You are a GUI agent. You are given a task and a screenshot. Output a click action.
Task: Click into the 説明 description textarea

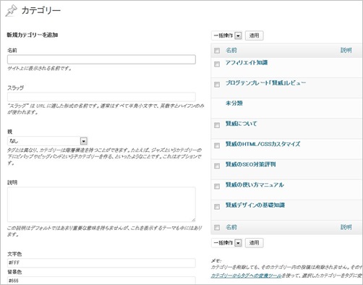(x=101, y=204)
